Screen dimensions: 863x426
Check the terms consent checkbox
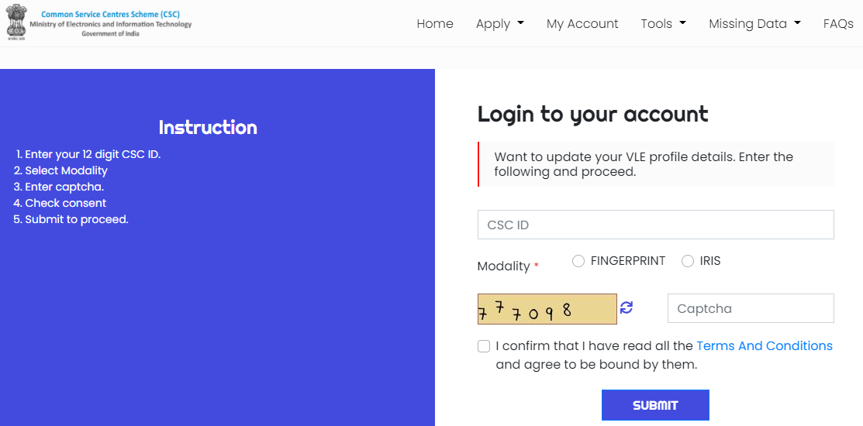click(484, 346)
